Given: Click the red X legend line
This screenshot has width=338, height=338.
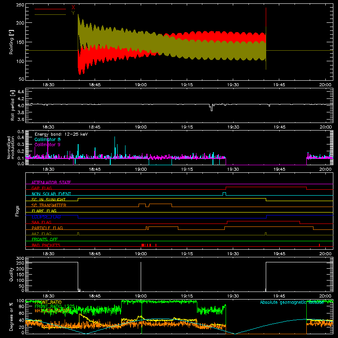Looking at the screenshot, I should [50, 9].
